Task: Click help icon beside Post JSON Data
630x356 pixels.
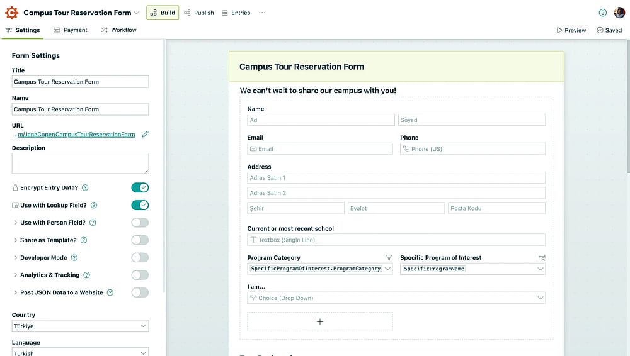Action: 110,292
